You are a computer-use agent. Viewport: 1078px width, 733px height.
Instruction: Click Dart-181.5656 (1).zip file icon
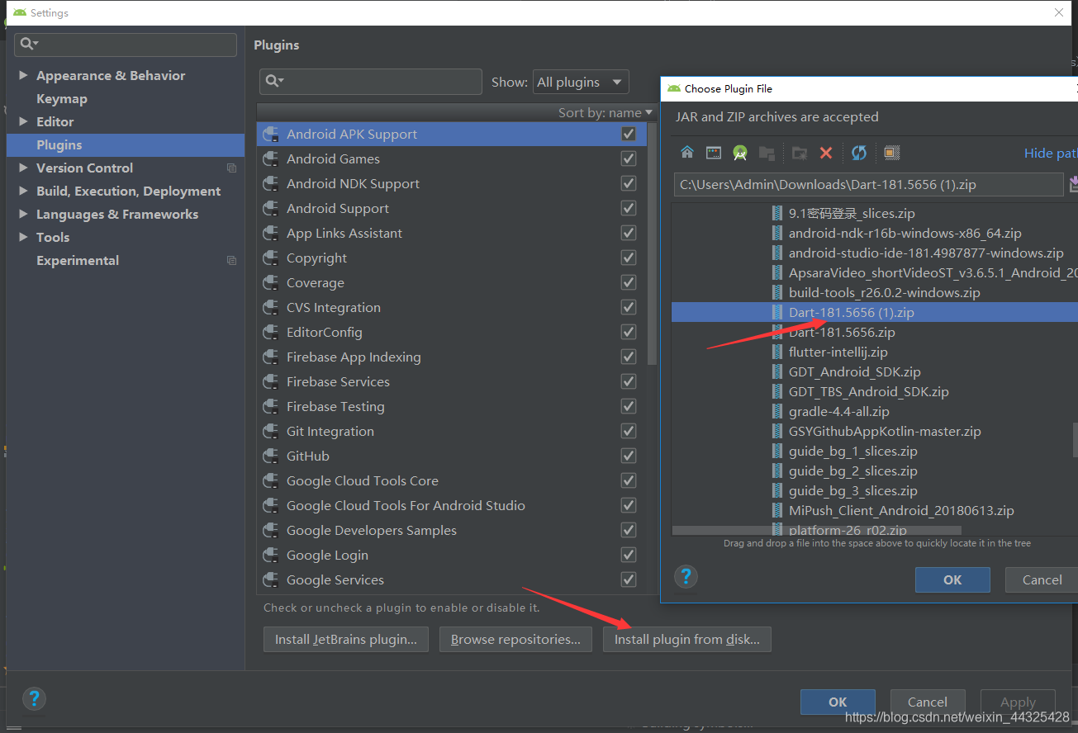click(776, 312)
